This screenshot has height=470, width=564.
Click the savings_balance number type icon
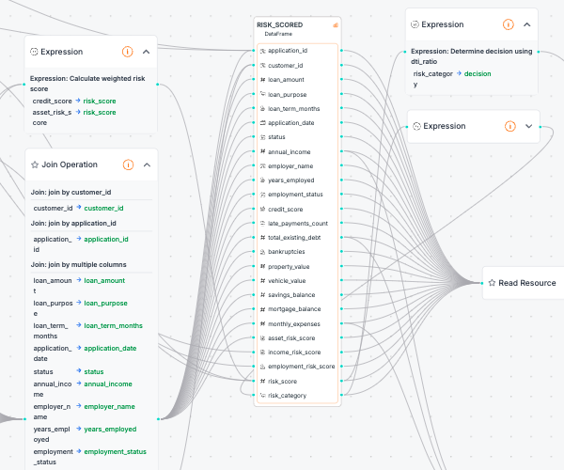(x=262, y=295)
